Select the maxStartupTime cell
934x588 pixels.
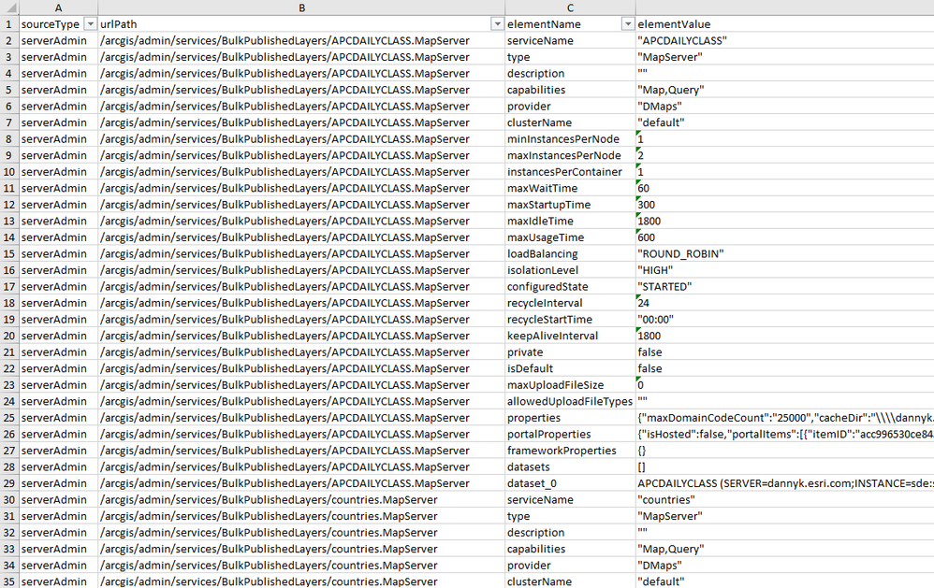(570, 205)
